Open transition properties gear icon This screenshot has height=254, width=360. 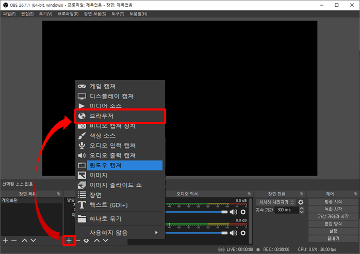click(x=301, y=202)
